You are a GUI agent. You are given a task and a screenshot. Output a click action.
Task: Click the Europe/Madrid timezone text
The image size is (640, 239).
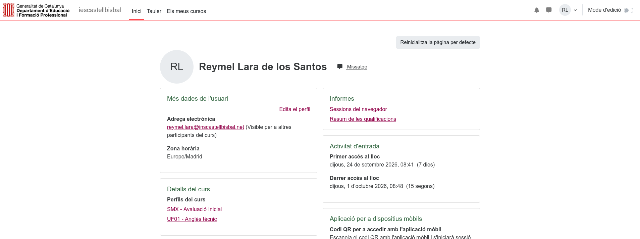[184, 156]
